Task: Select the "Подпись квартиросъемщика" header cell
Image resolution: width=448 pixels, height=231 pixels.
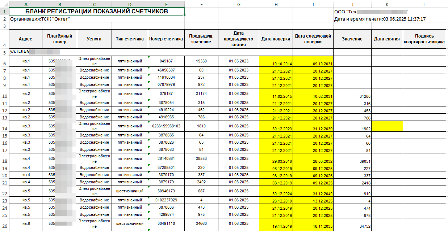Action: click(x=424, y=39)
